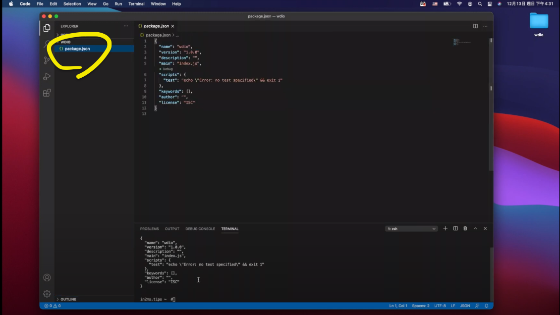Open the Source Control view

(x=47, y=60)
